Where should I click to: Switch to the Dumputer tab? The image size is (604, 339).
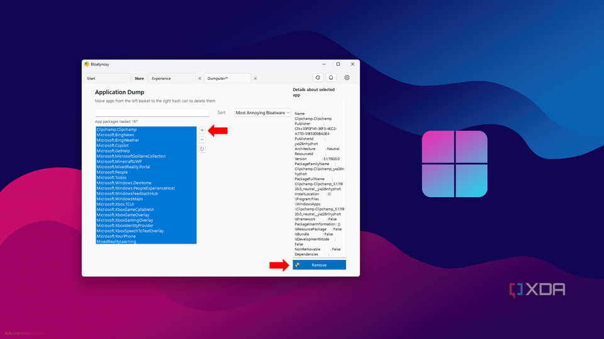click(227, 78)
